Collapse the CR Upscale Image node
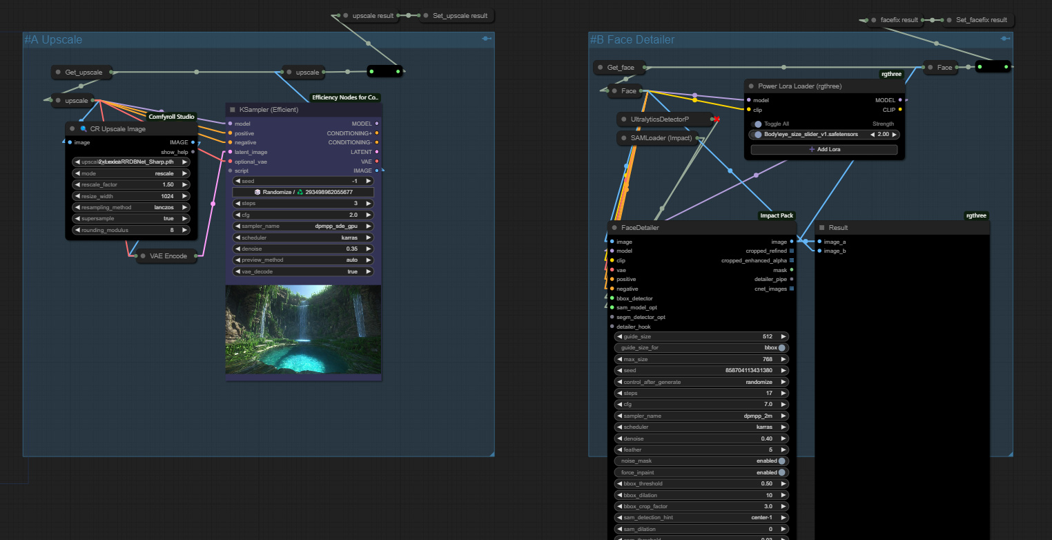 pos(72,128)
